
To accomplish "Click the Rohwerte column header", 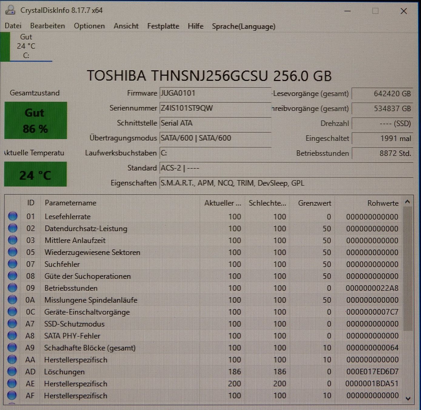I will [383, 203].
